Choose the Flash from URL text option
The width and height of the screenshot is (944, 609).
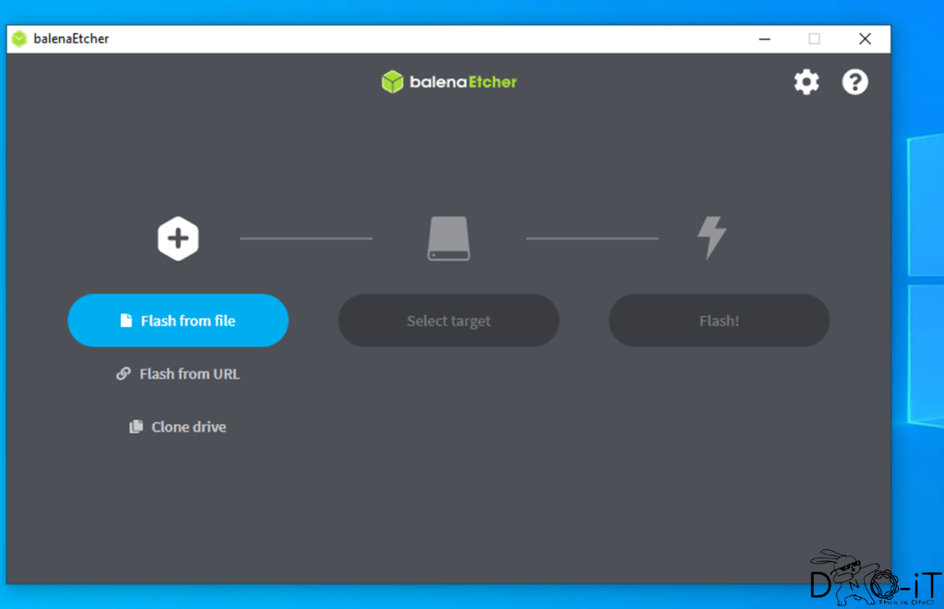pyautogui.click(x=189, y=374)
